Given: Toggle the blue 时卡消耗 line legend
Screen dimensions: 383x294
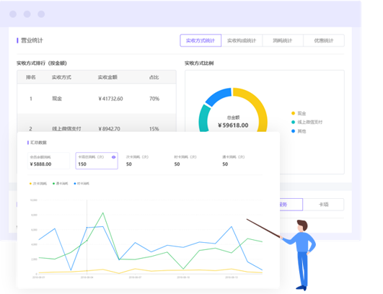Looking at the screenshot, I should point(82,184).
